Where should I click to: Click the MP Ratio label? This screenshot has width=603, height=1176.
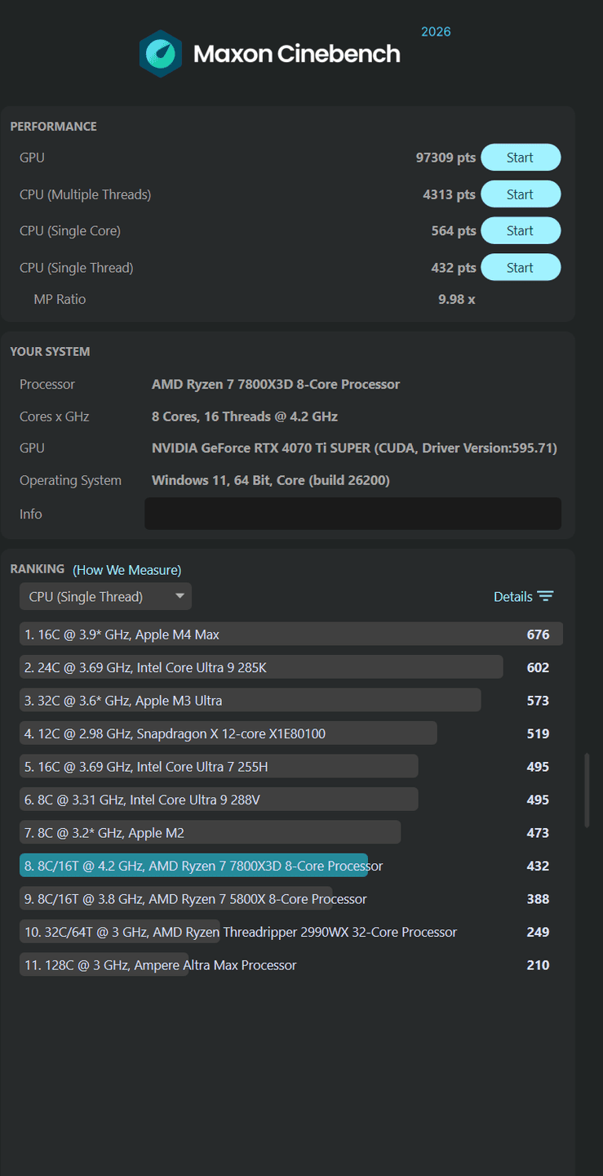[x=60, y=299]
